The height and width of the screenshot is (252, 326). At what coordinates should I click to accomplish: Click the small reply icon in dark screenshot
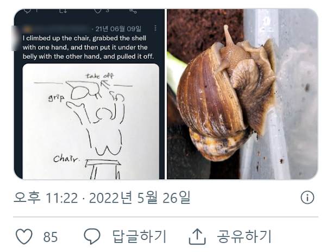click(x=27, y=10)
